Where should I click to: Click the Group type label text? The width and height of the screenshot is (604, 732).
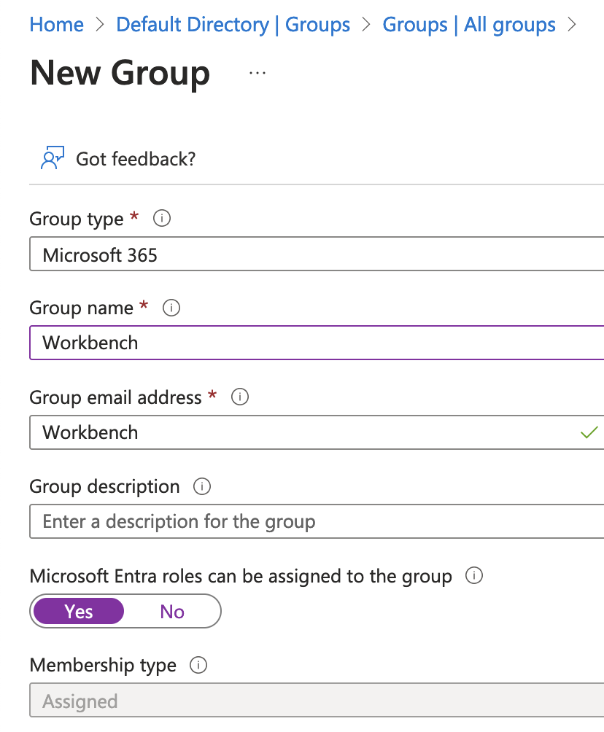pyautogui.click(x=77, y=219)
